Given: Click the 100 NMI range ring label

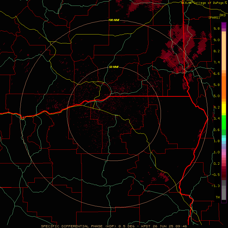Looking at the screenshot, I should [x=114, y=20].
